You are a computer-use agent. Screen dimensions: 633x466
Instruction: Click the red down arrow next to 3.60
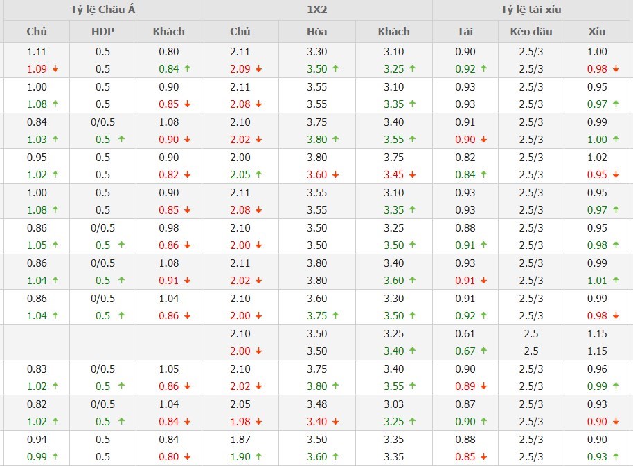pyautogui.click(x=336, y=175)
